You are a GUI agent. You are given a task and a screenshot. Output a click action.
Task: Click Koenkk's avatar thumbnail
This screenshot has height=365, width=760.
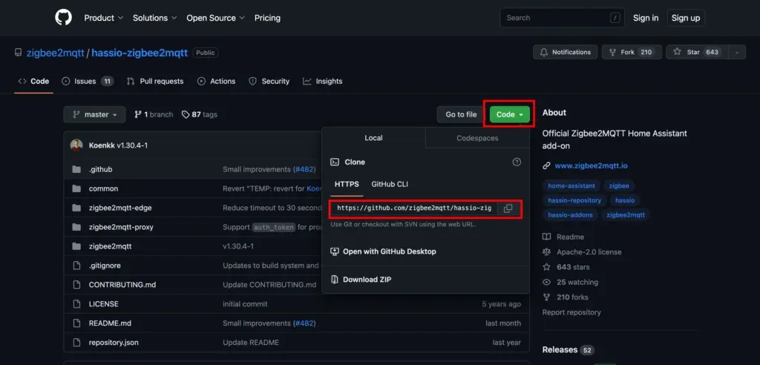pos(76,145)
